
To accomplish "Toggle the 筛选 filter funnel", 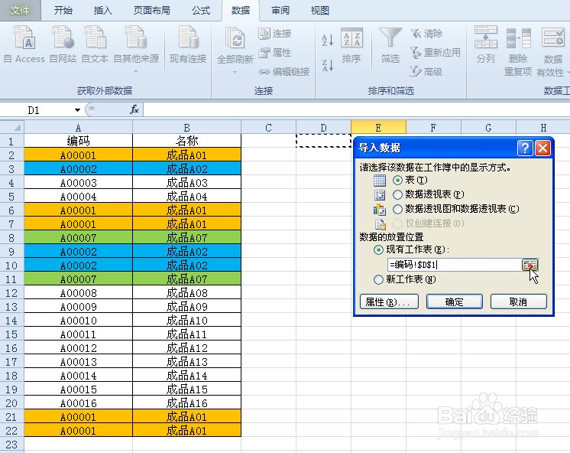I will [390, 45].
